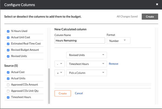Toggle the Actual Unit Cost checkbox

(8, 38)
